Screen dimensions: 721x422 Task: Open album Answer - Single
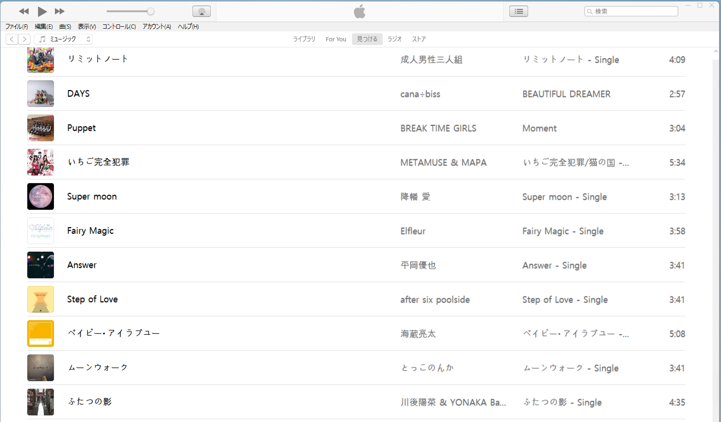(554, 265)
